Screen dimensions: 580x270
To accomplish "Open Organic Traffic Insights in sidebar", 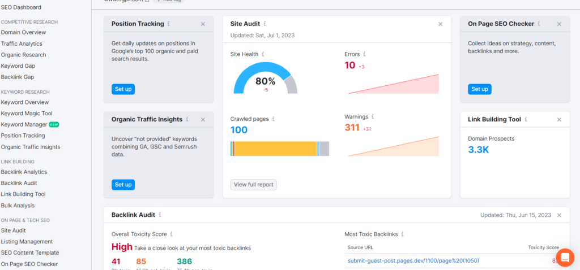I will pyautogui.click(x=31, y=147).
